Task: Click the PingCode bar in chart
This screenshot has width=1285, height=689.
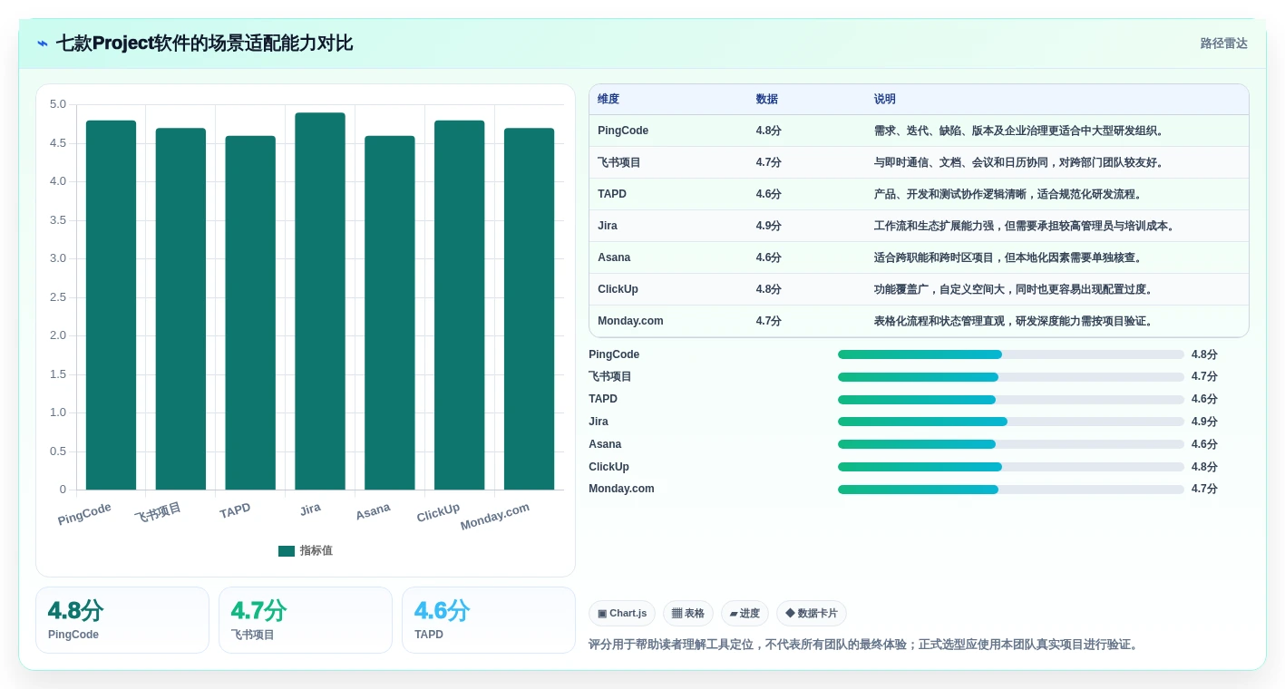Action: [111, 306]
